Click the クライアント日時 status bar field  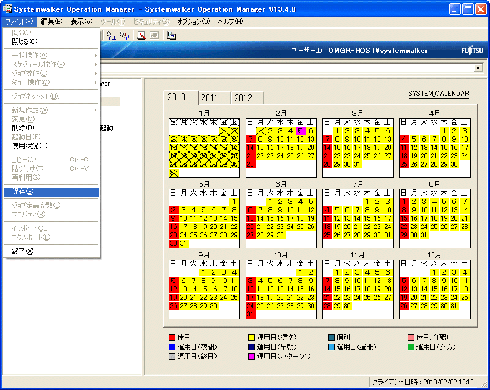[423, 382]
